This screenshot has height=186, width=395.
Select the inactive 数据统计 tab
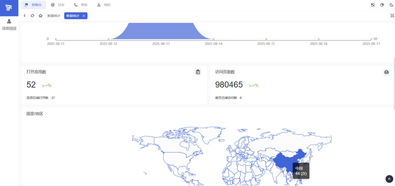coord(54,16)
